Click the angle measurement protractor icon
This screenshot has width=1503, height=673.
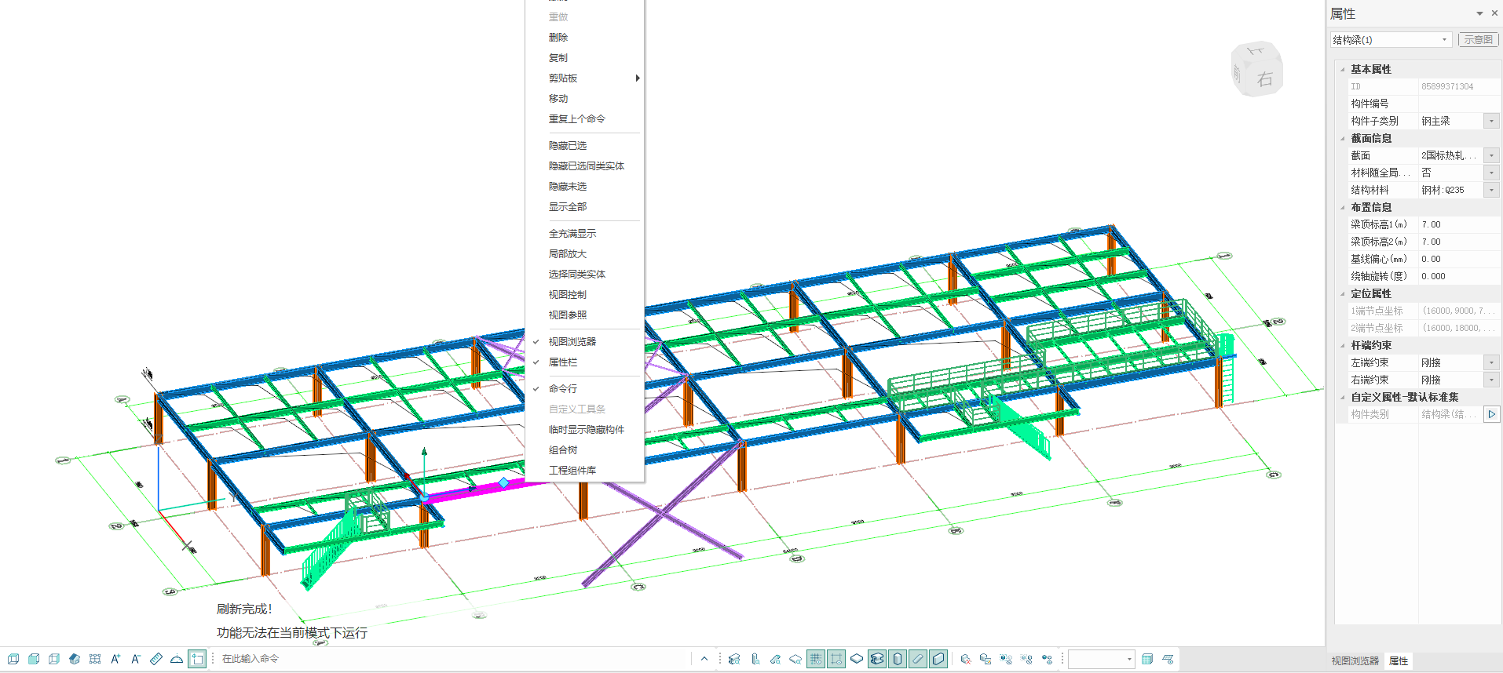tap(177, 659)
